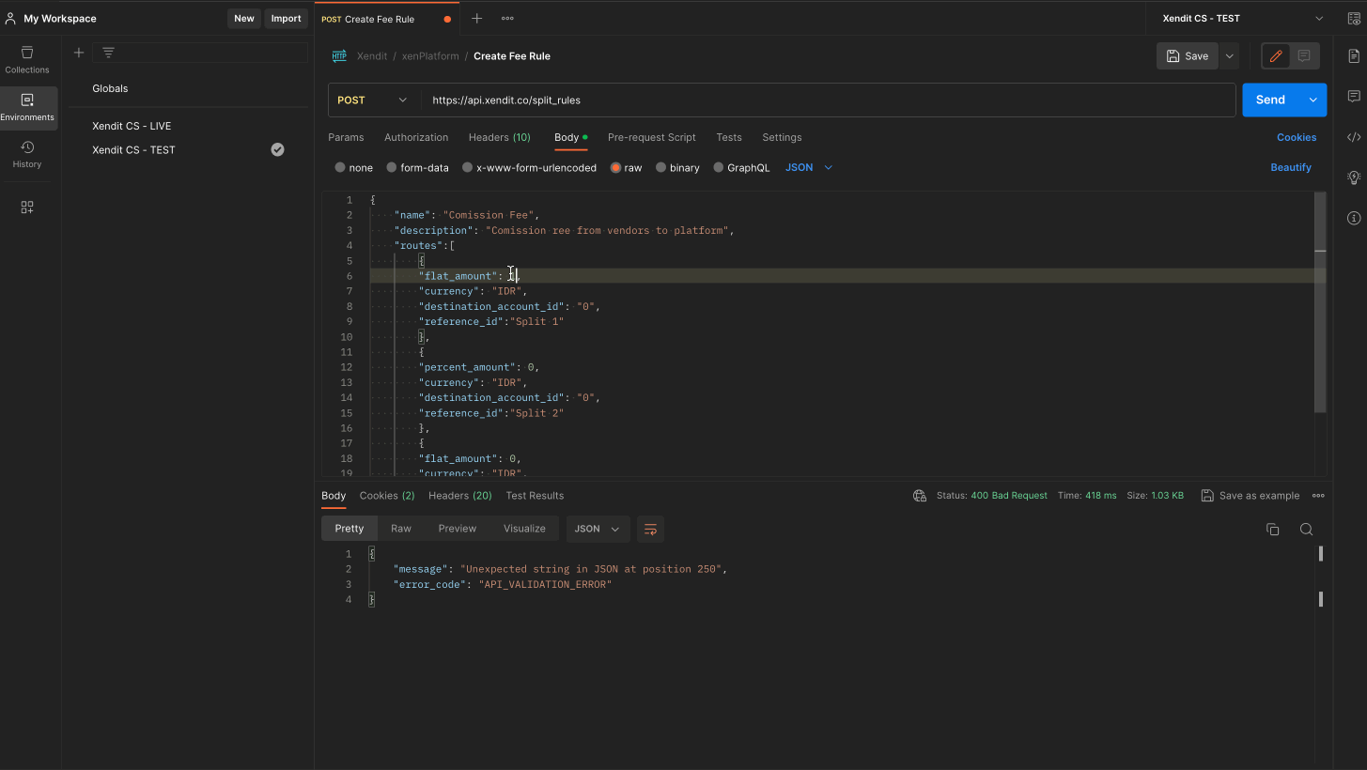Viewport: 1367px width, 770px height.
Task: Click the HTTP request type icon
Action: [339, 56]
